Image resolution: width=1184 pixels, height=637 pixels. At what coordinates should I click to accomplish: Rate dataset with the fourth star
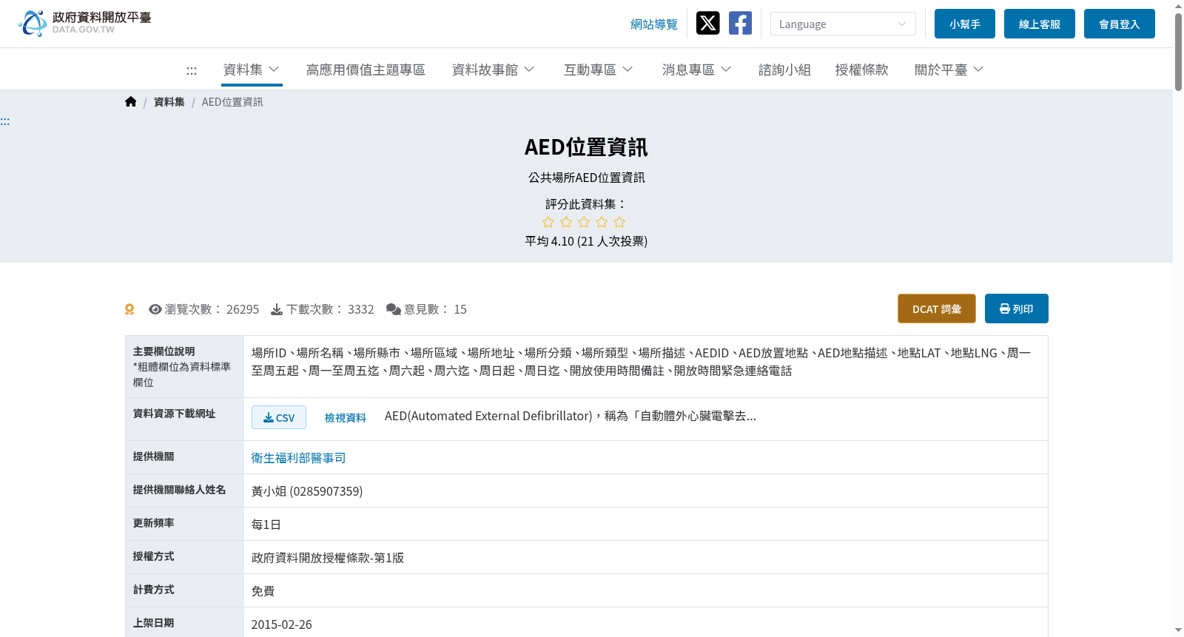(602, 222)
